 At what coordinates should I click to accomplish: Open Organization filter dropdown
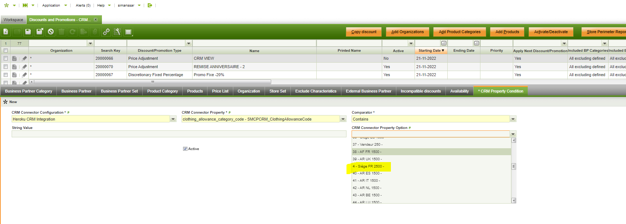pyautogui.click(x=90, y=43)
